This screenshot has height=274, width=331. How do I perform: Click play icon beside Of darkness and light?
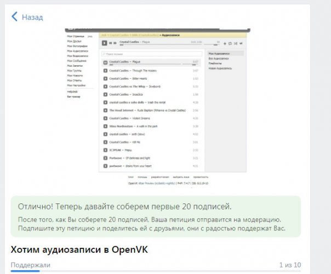[105, 158]
